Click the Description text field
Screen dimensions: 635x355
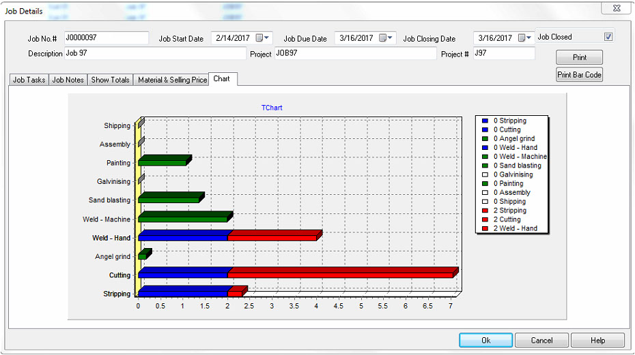pos(155,53)
